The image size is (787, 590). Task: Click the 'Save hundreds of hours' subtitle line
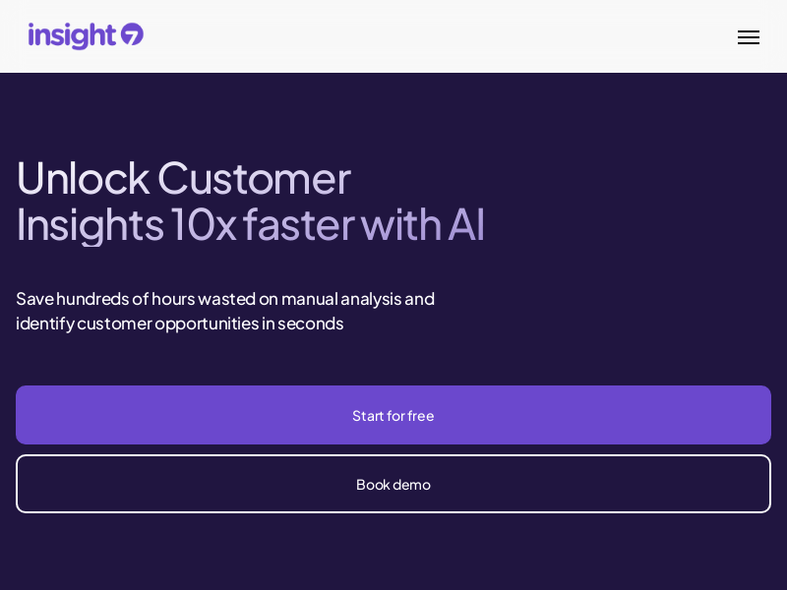[x=225, y=299]
